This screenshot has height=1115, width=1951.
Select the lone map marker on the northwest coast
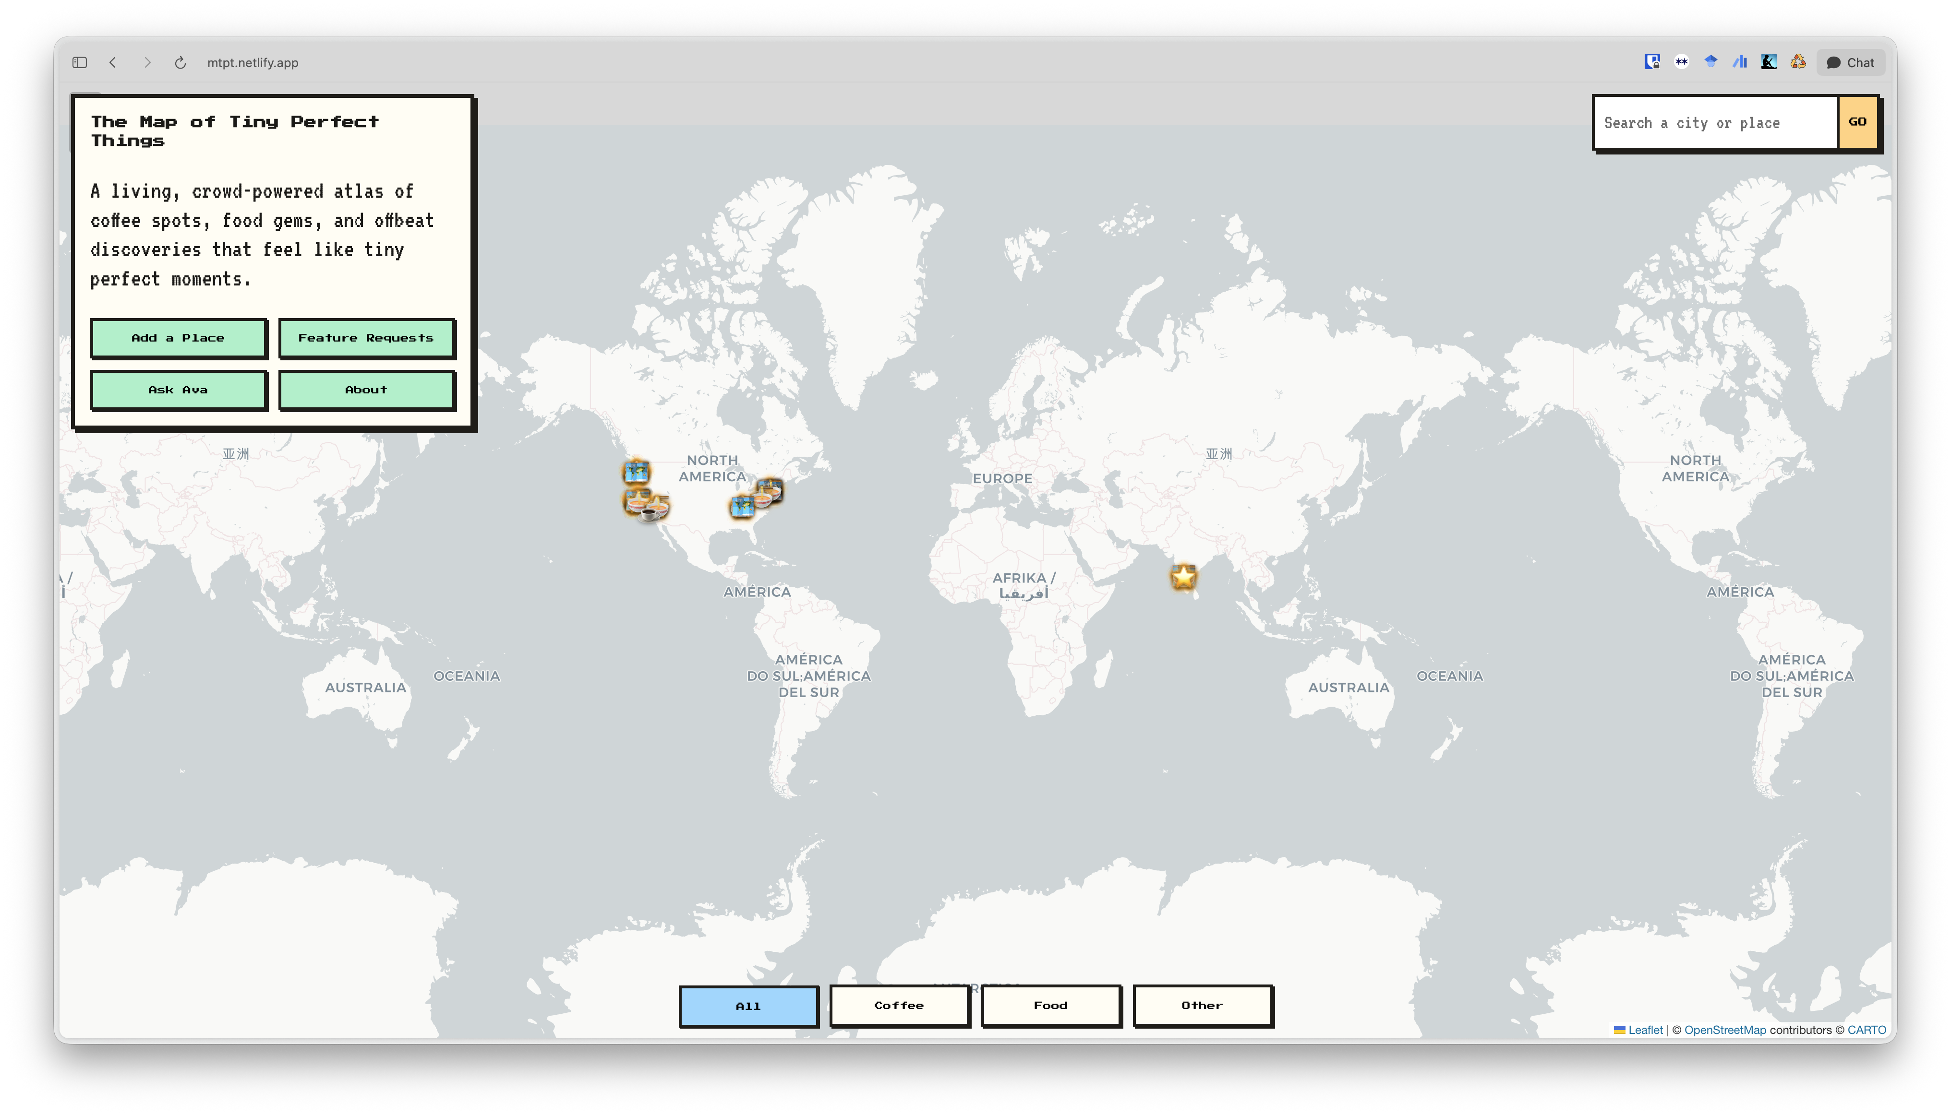636,473
